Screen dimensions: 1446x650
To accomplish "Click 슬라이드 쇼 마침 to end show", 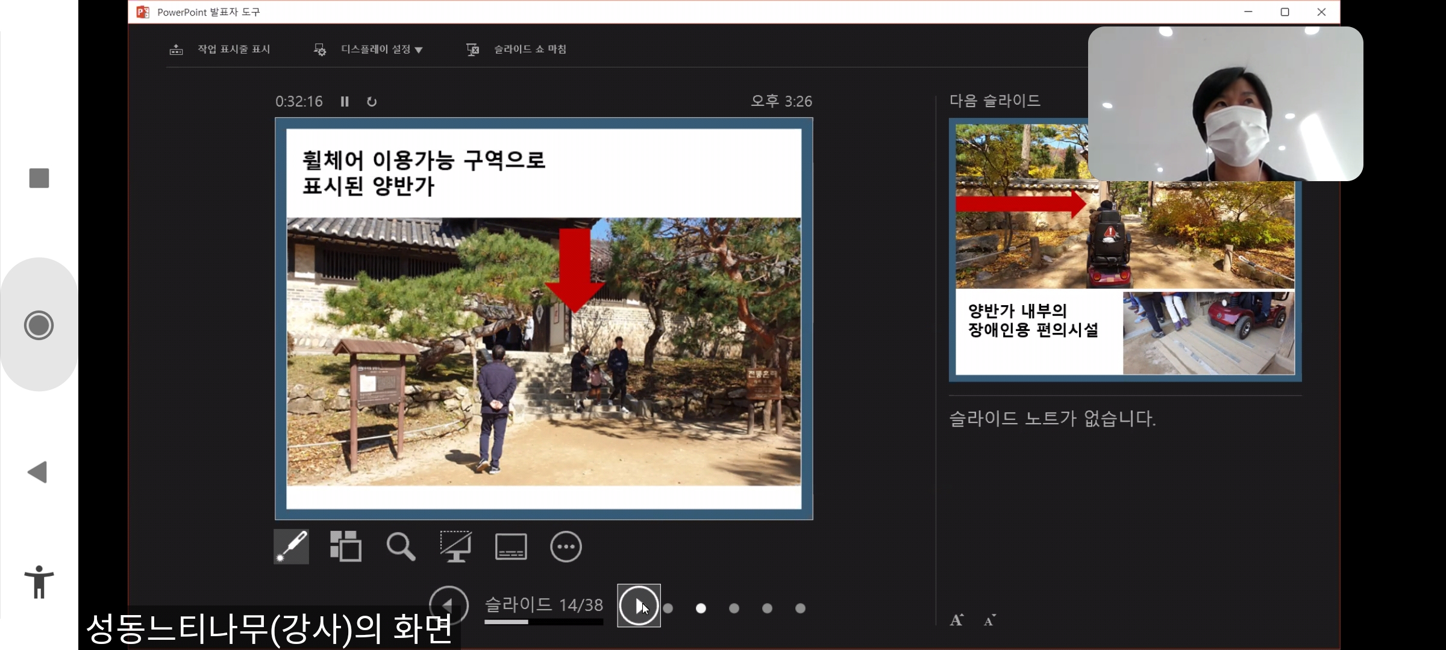I will tap(516, 49).
